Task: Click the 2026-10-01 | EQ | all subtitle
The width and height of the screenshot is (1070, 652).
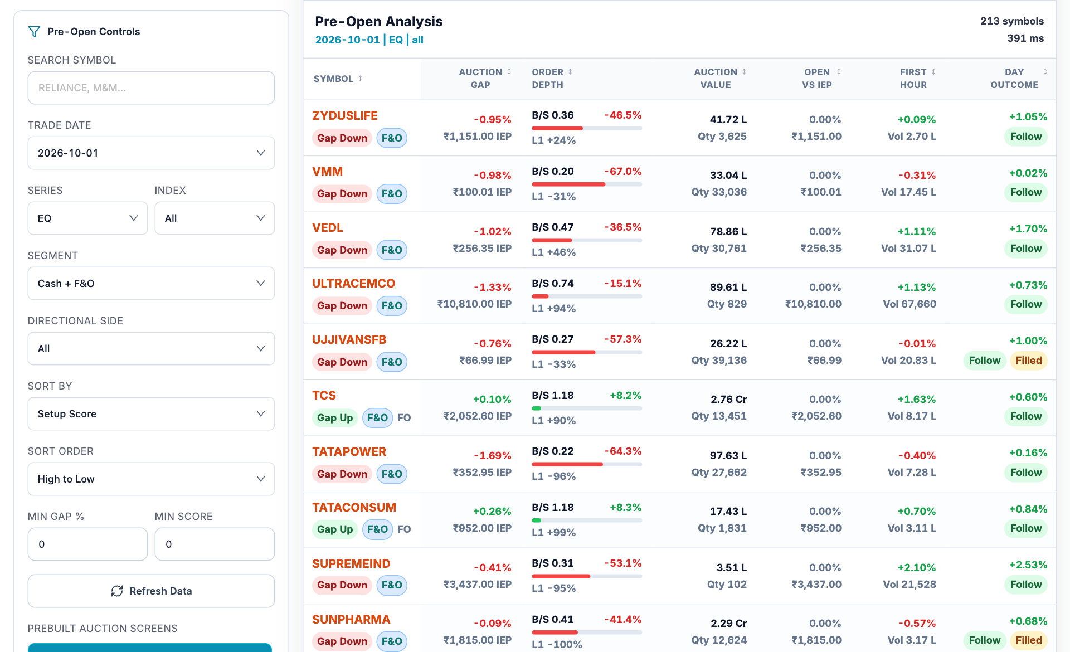Action: [x=369, y=40]
